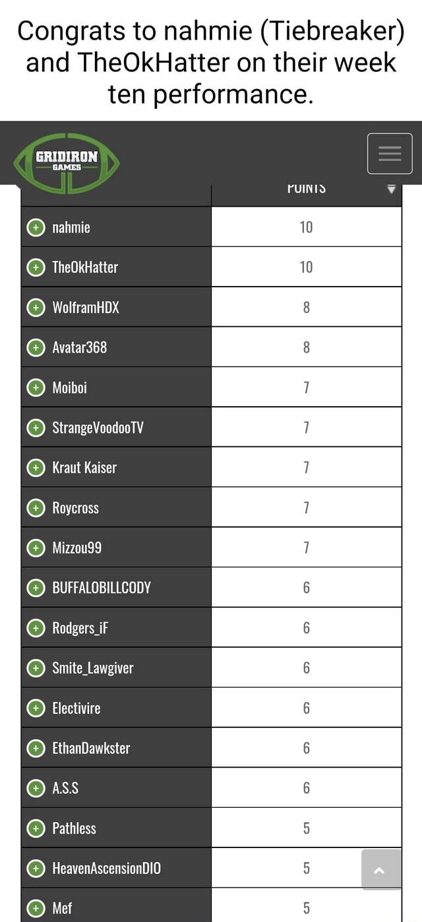Click the plus icon next to Roycross
The width and height of the screenshot is (422, 922).
pos(36,507)
